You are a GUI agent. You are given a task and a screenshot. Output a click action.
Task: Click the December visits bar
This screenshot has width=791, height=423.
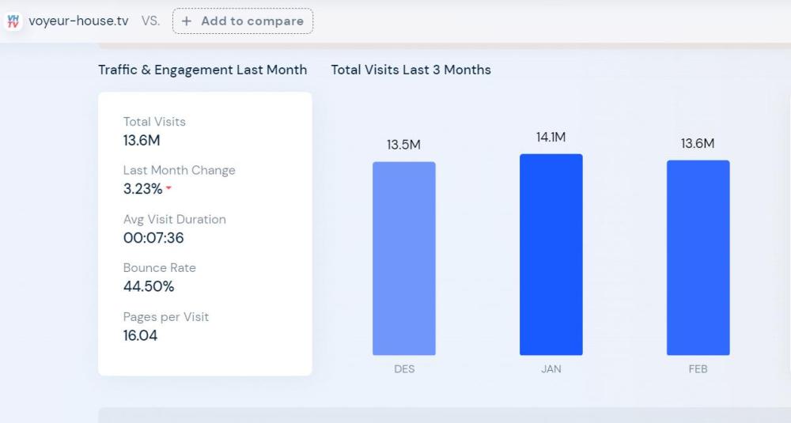pyautogui.click(x=403, y=259)
